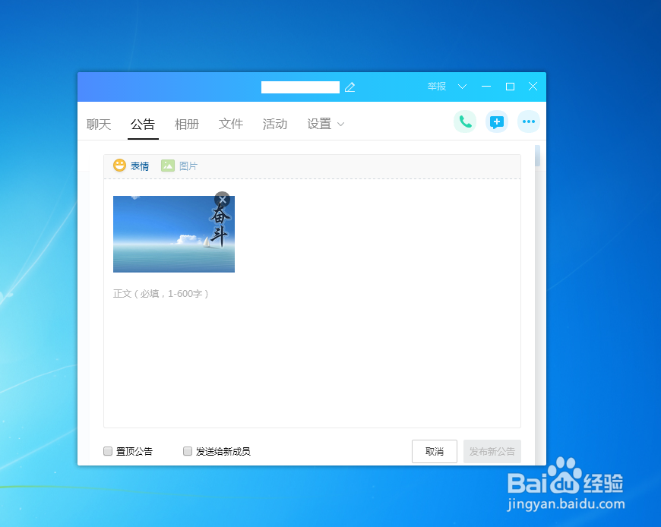Minimize the group window

tap(486, 87)
